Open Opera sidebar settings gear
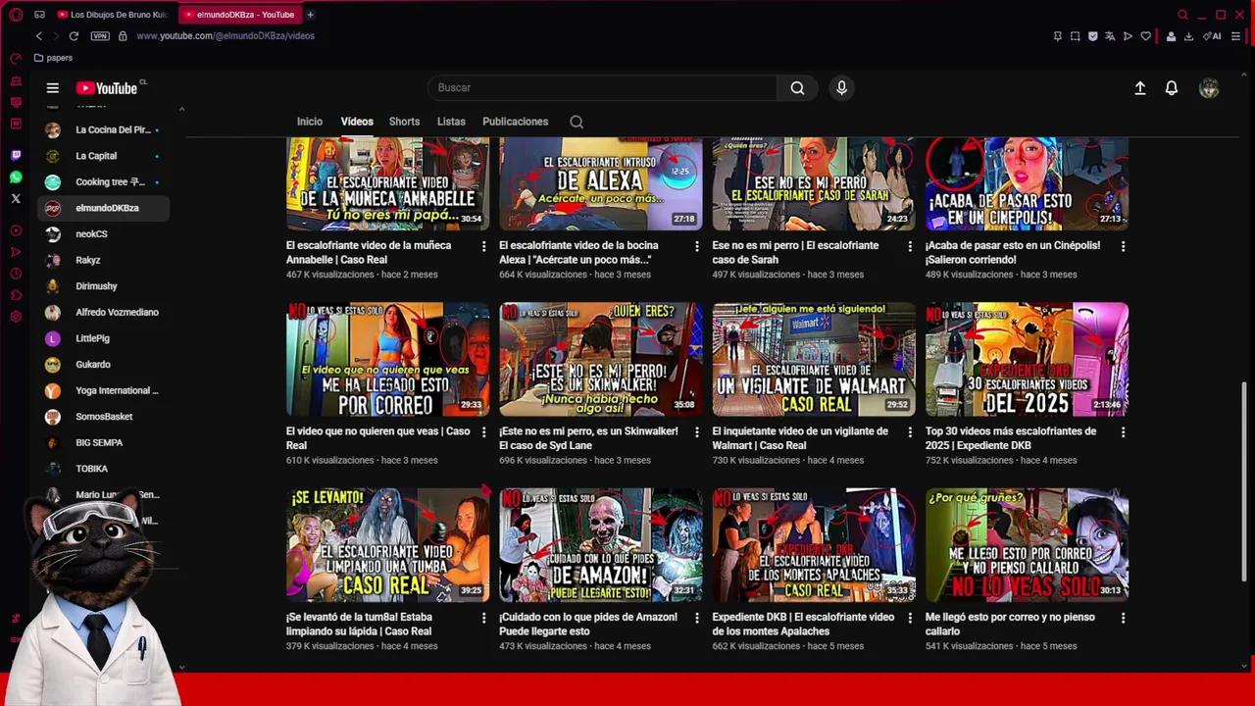 pyautogui.click(x=16, y=317)
